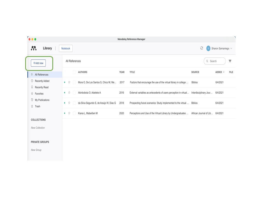Create a New Collection

[38, 128]
